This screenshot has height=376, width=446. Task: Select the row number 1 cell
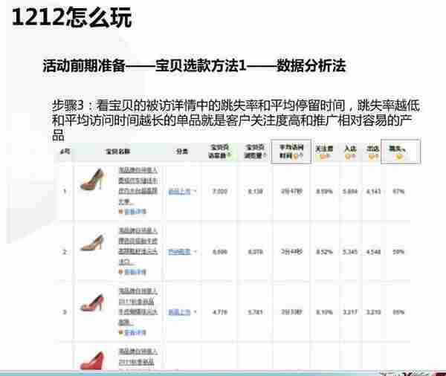(x=65, y=192)
